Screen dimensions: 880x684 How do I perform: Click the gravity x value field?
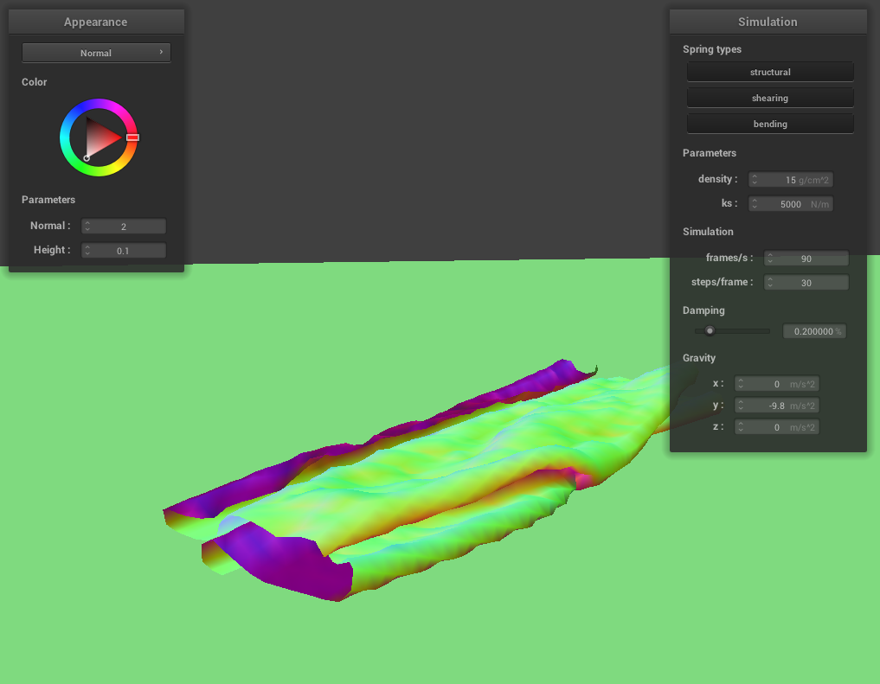point(777,383)
